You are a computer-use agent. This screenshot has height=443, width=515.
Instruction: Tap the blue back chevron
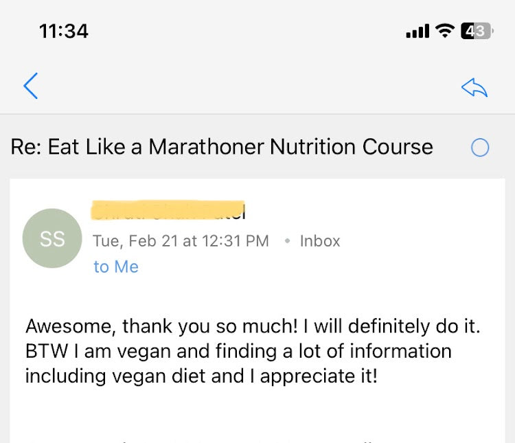point(30,86)
